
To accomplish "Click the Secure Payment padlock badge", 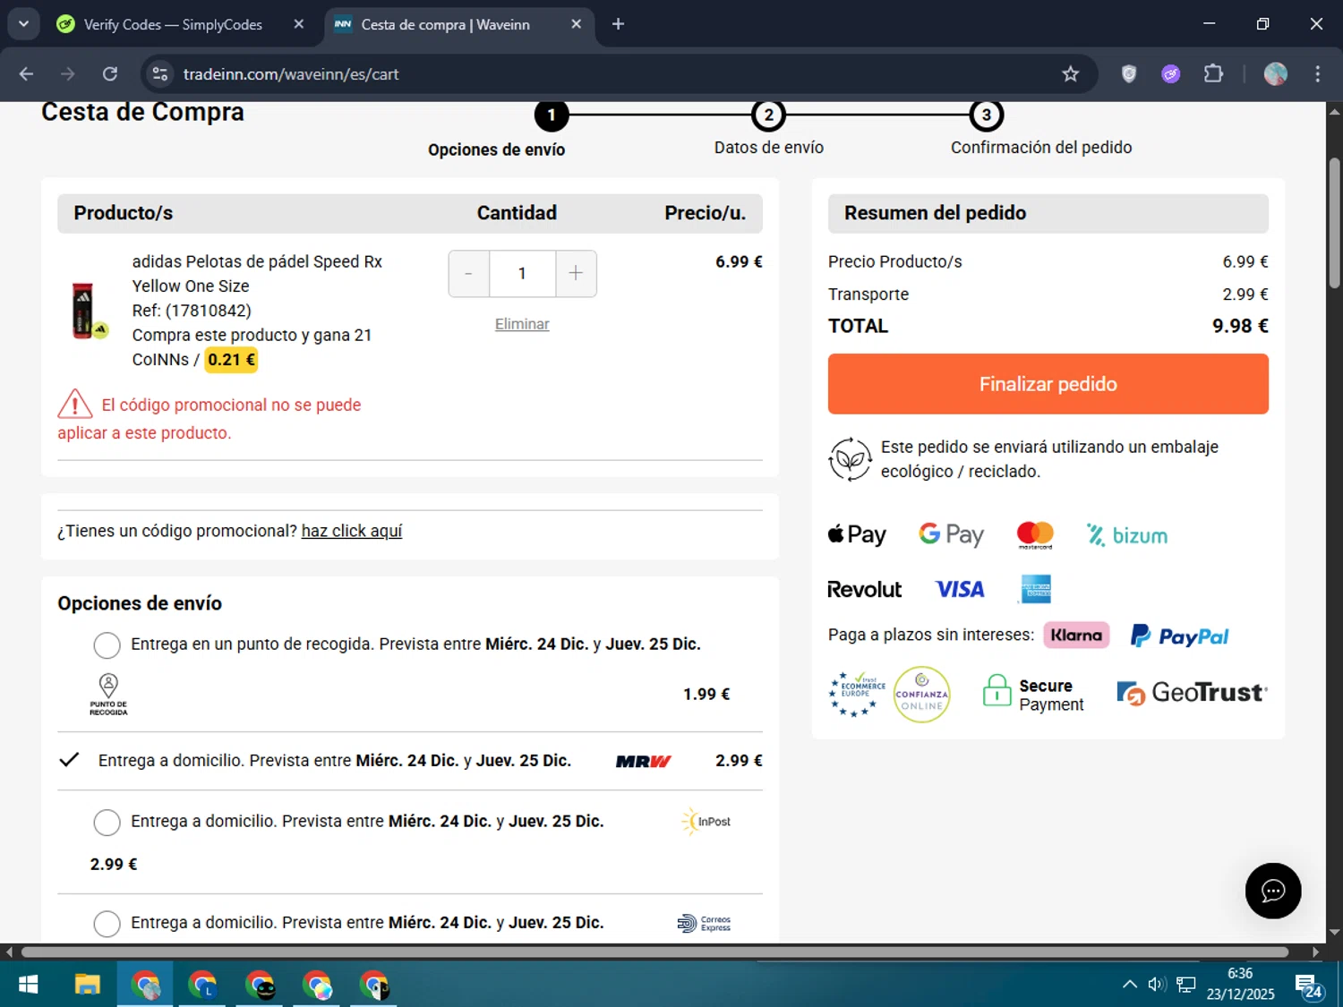I will 1033,694.
